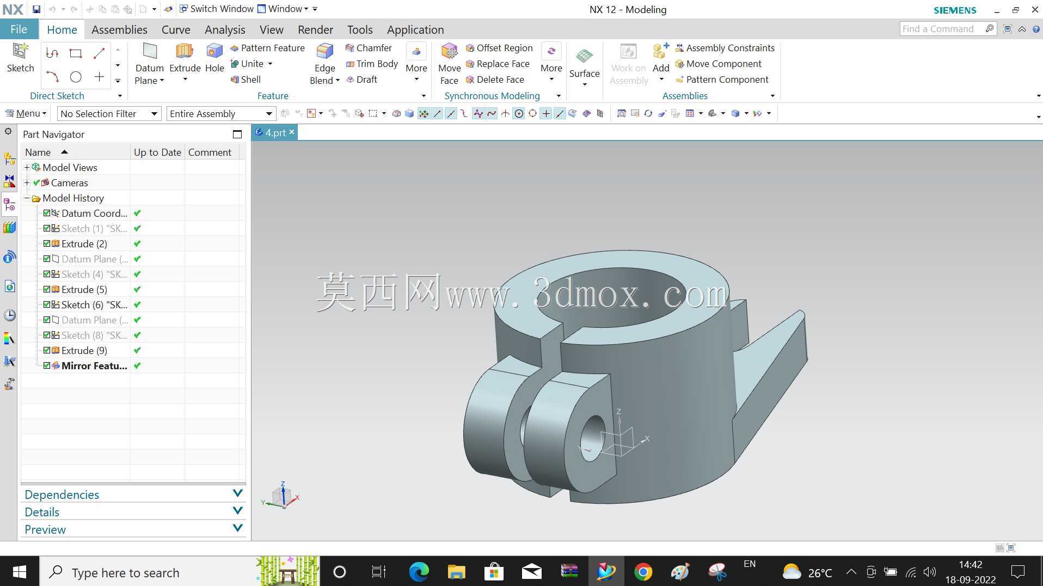Image resolution: width=1043 pixels, height=586 pixels.
Task: Click the Extrude feature icon
Action: pyautogui.click(x=185, y=52)
